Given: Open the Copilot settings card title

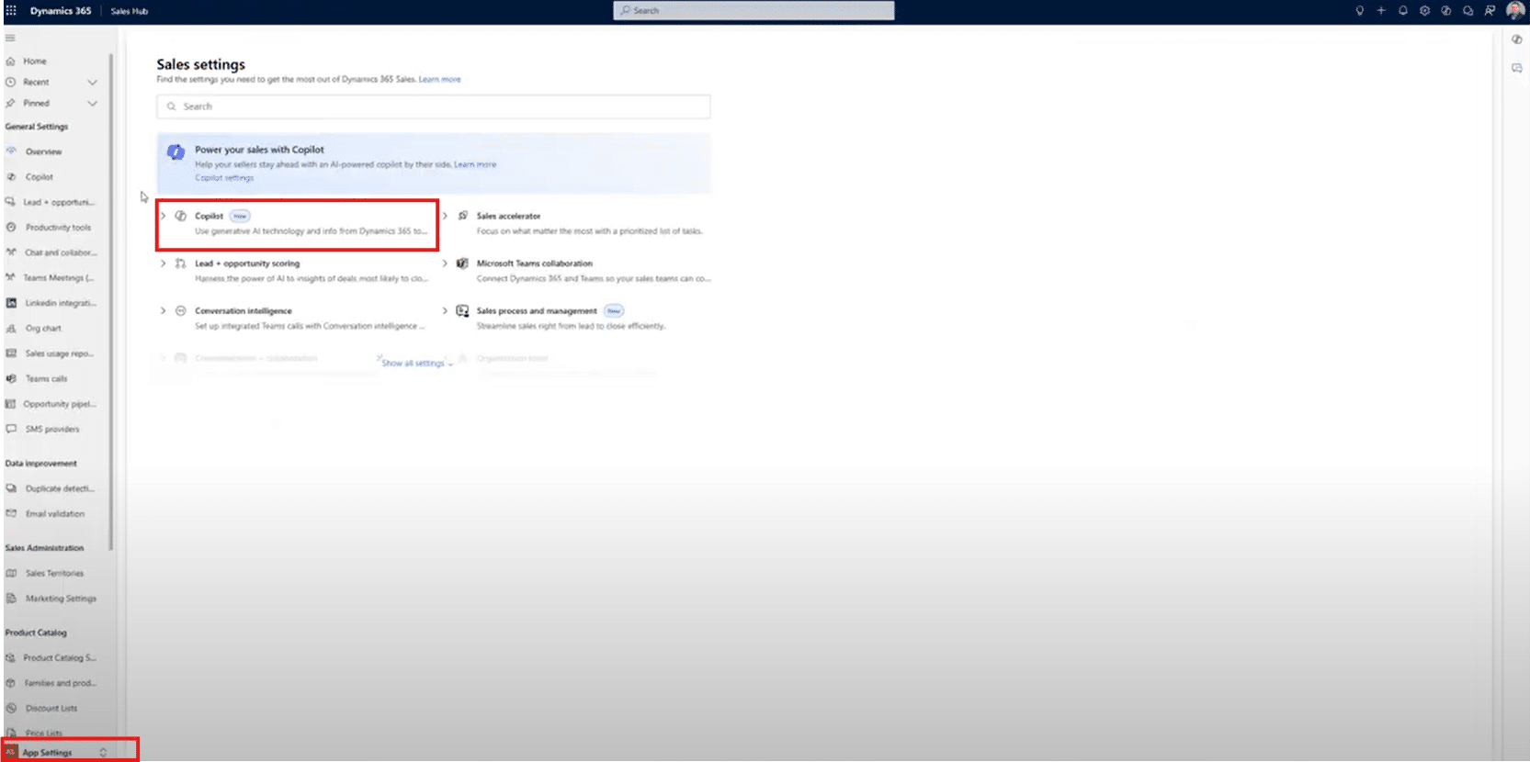Looking at the screenshot, I should click(209, 217).
